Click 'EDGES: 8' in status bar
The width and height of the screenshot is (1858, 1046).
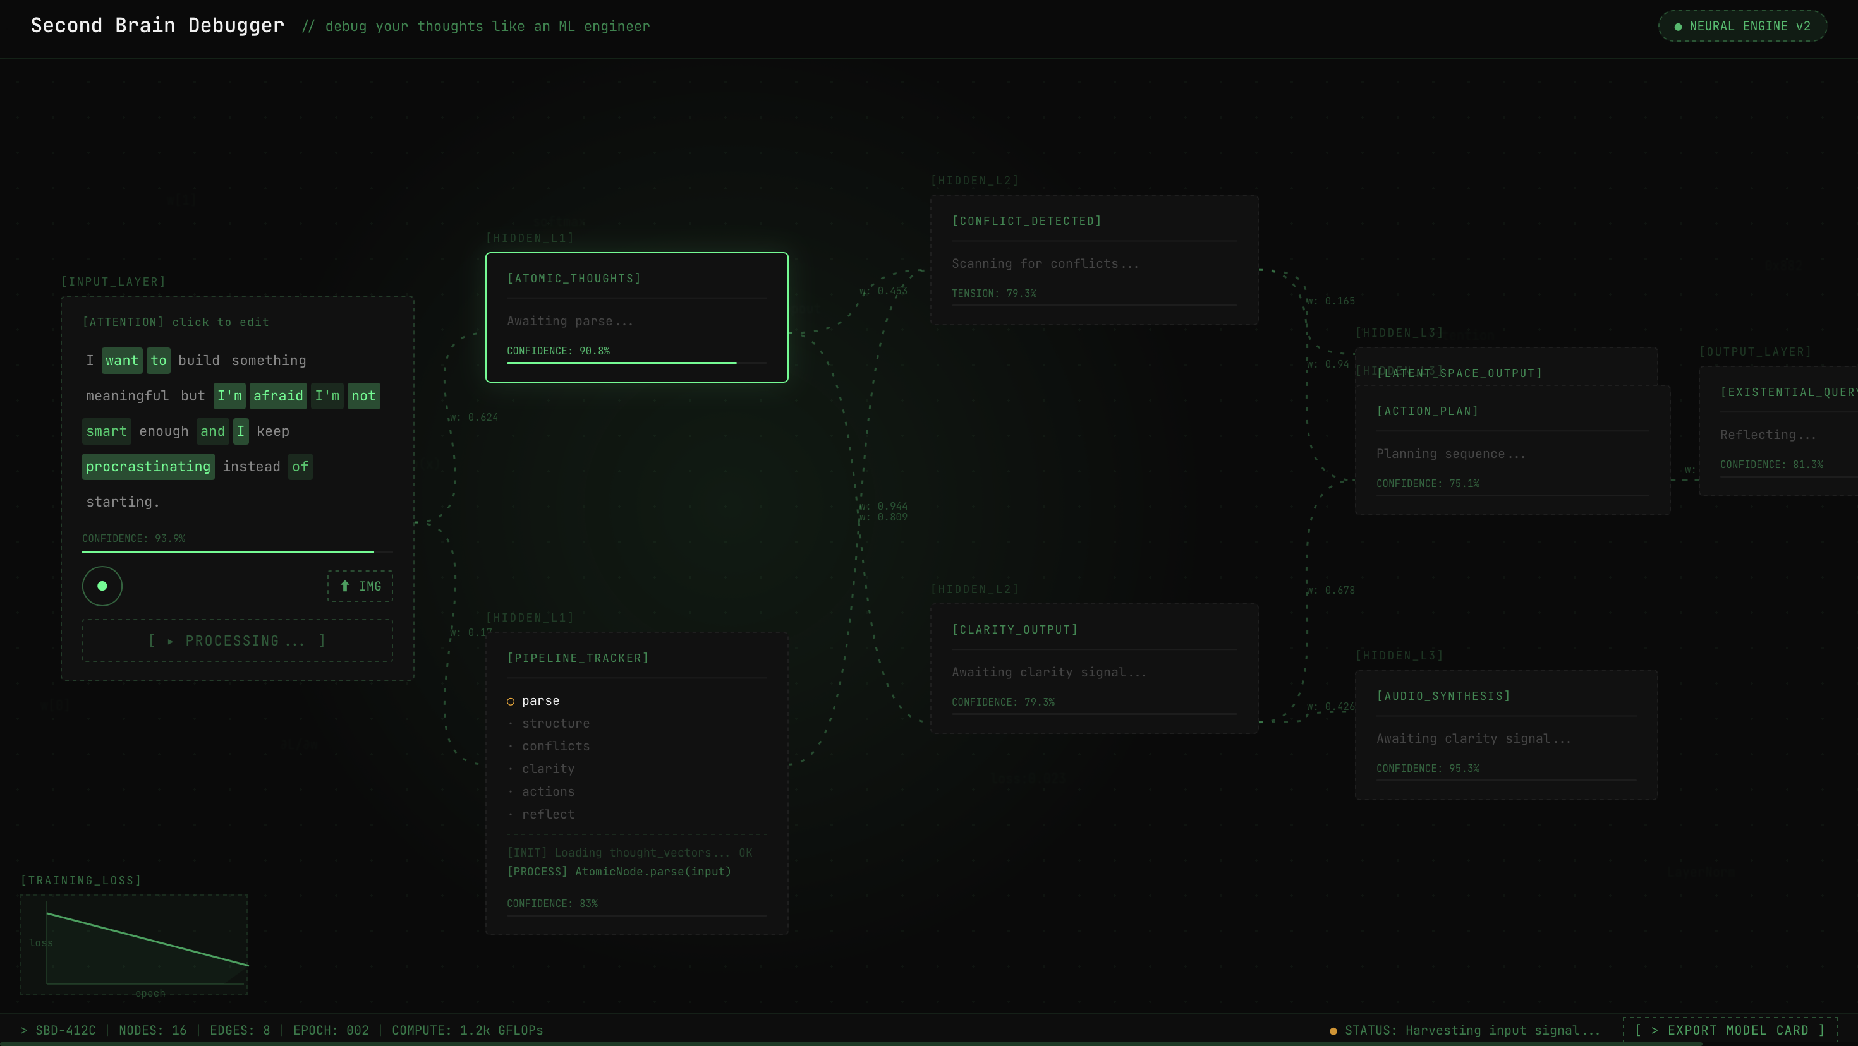(240, 1030)
